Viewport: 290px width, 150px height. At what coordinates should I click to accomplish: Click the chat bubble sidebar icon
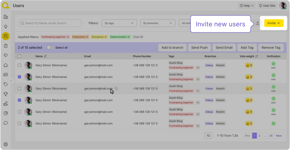click(6, 123)
